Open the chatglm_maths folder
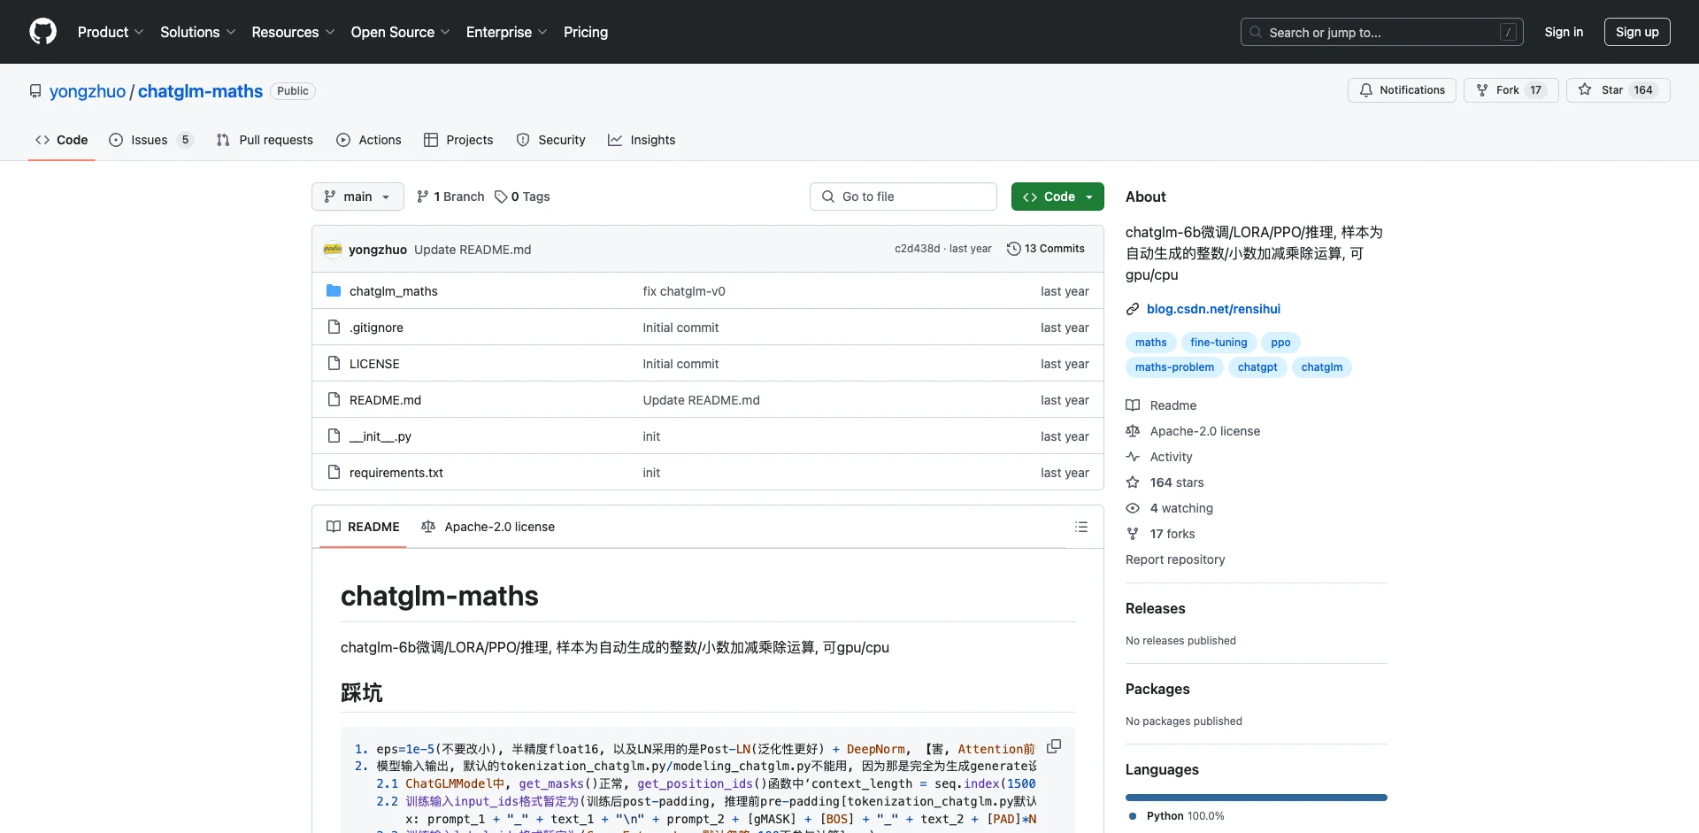The image size is (1699, 833). click(393, 291)
